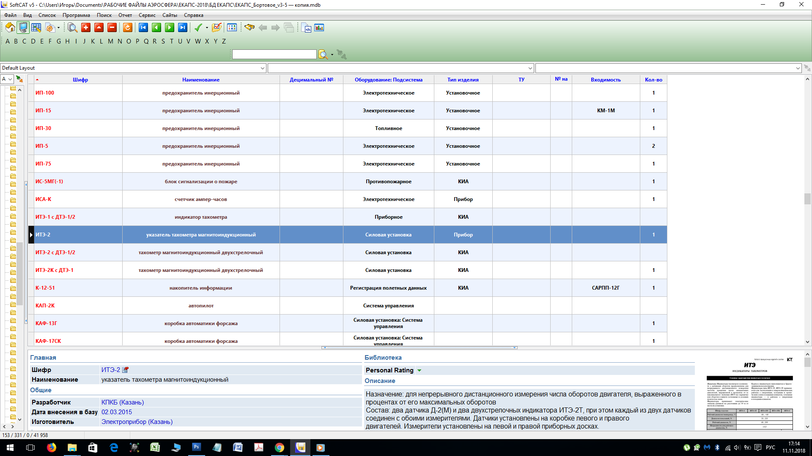
Task: Open the A letter dropdown in tree panel
Action: pos(10,79)
